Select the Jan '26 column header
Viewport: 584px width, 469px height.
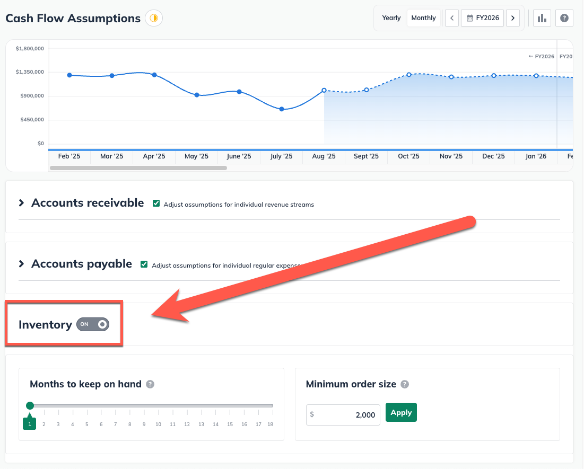(x=536, y=156)
